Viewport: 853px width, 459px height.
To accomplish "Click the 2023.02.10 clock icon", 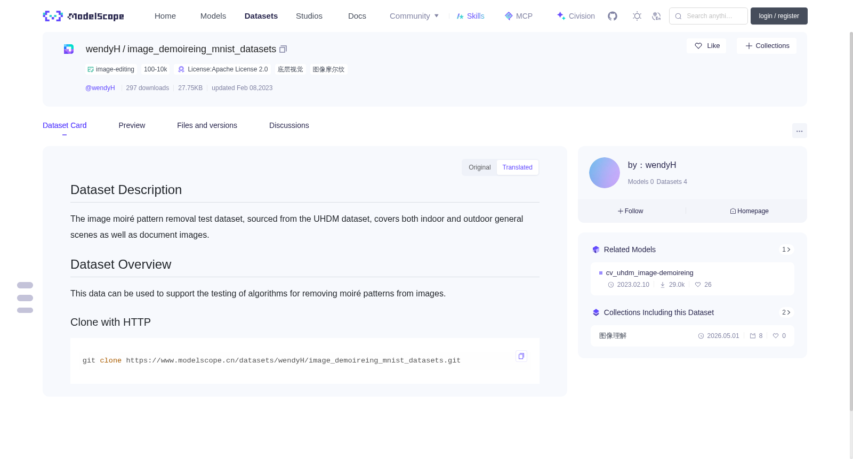I will click(x=611, y=285).
